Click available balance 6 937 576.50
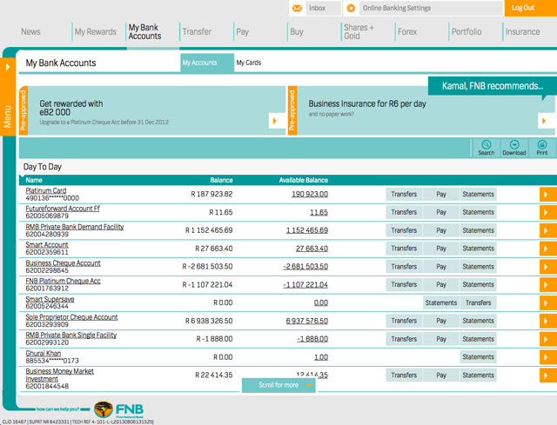The width and height of the screenshot is (557, 425). [306, 321]
